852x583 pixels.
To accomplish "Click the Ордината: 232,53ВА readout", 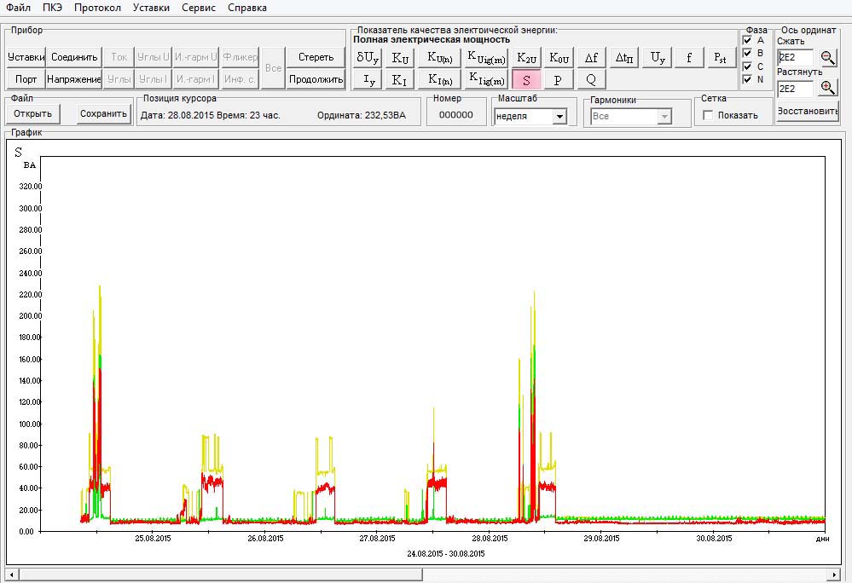I will click(x=362, y=115).
